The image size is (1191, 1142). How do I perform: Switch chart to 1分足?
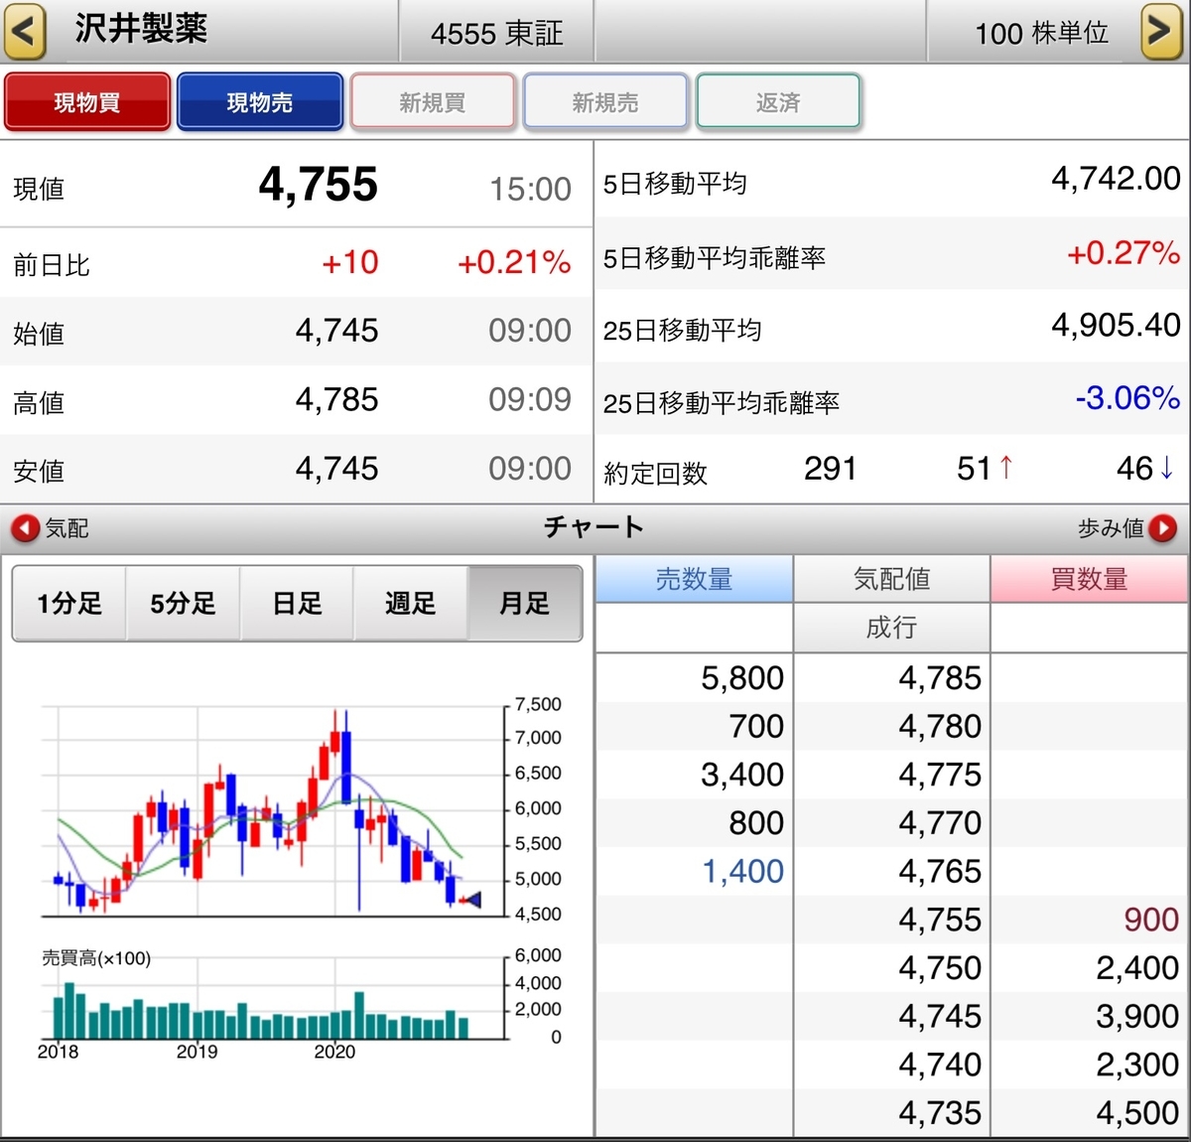pyautogui.click(x=69, y=604)
